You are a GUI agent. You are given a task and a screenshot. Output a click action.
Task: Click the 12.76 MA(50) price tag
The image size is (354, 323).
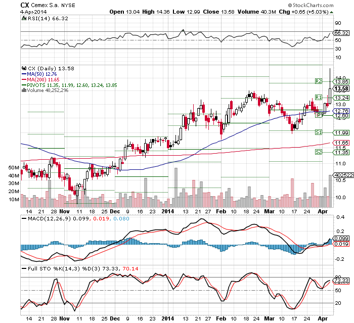coord(341,111)
